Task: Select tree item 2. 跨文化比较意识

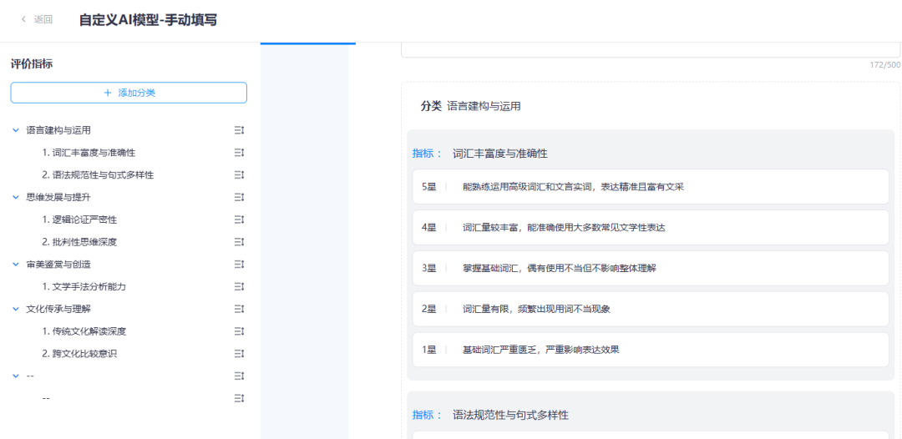Action: point(79,353)
